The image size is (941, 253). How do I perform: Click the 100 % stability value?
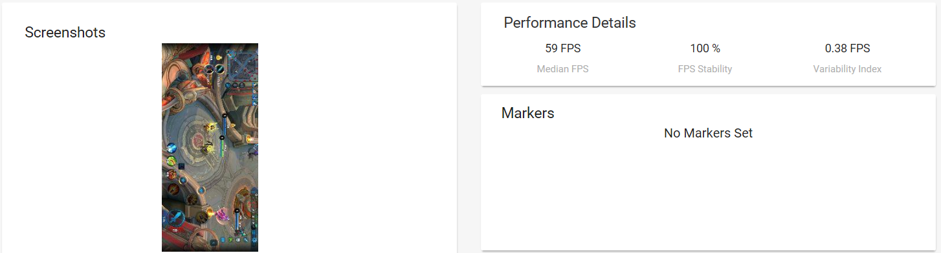[705, 48]
